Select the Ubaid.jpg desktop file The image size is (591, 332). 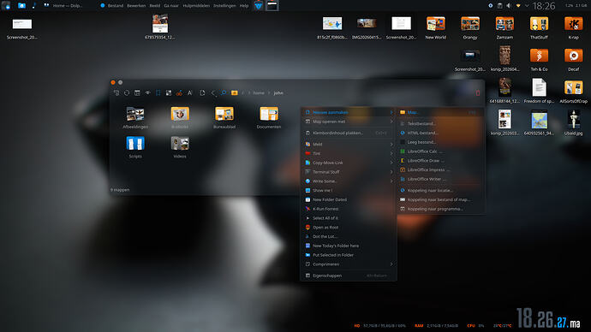[573, 122]
